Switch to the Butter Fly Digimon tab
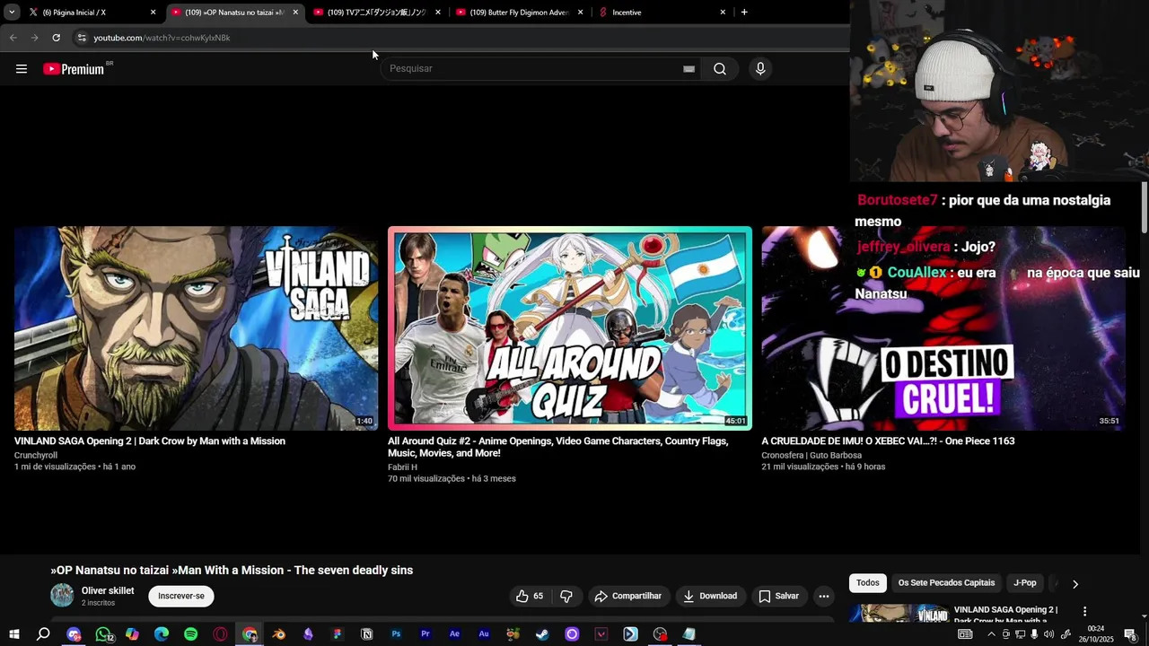This screenshot has height=646, width=1149. click(519, 13)
